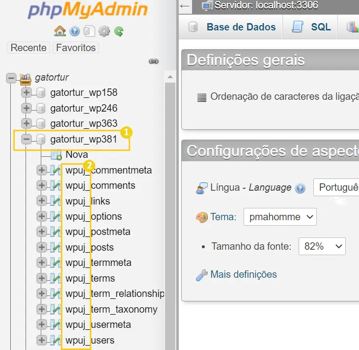Expand the gatortur_wp363 database

27,123
